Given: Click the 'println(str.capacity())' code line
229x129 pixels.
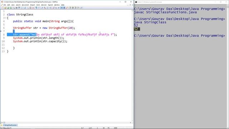Looking at the screenshot, I should [40, 41].
